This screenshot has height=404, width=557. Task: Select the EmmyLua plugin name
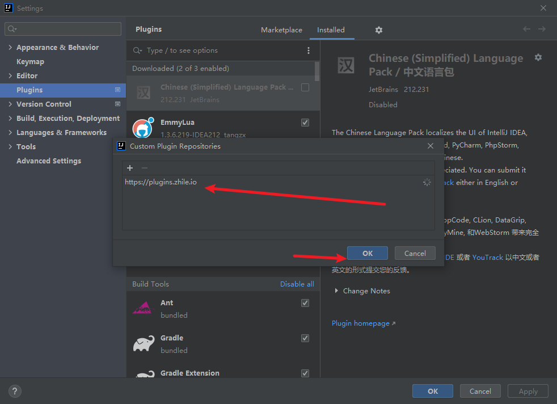pyautogui.click(x=178, y=122)
